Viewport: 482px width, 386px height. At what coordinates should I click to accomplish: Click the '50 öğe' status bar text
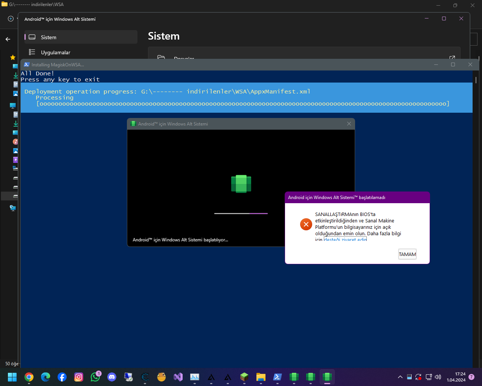[12, 364]
